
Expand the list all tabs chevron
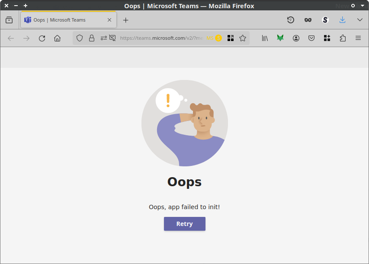359,20
